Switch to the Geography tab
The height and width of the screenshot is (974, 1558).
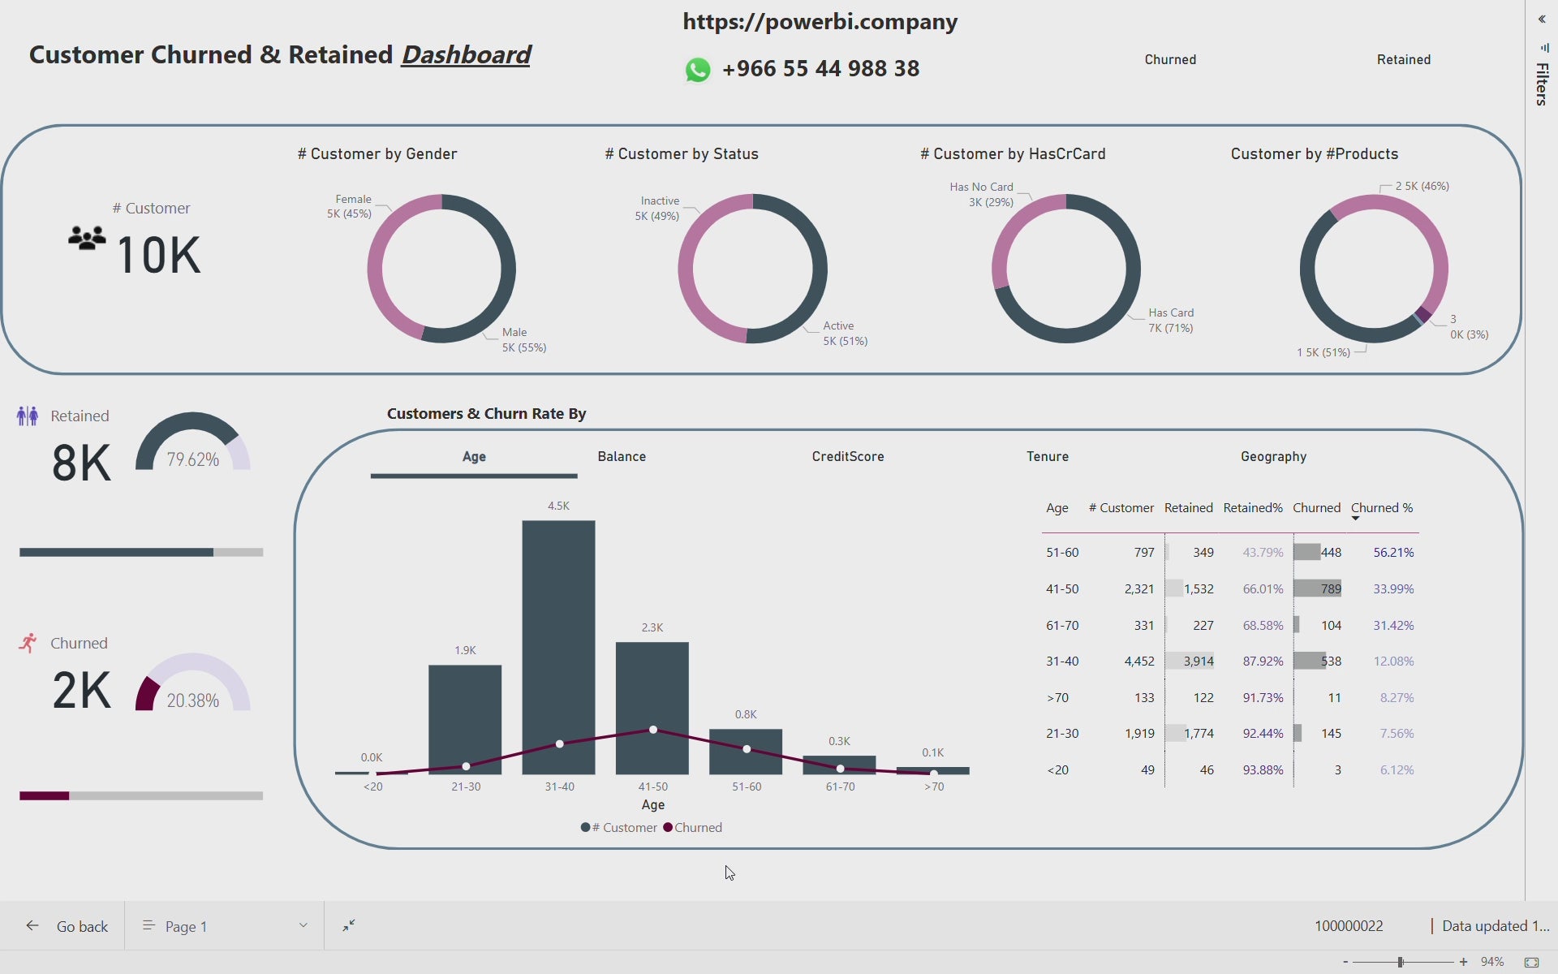tap(1272, 456)
